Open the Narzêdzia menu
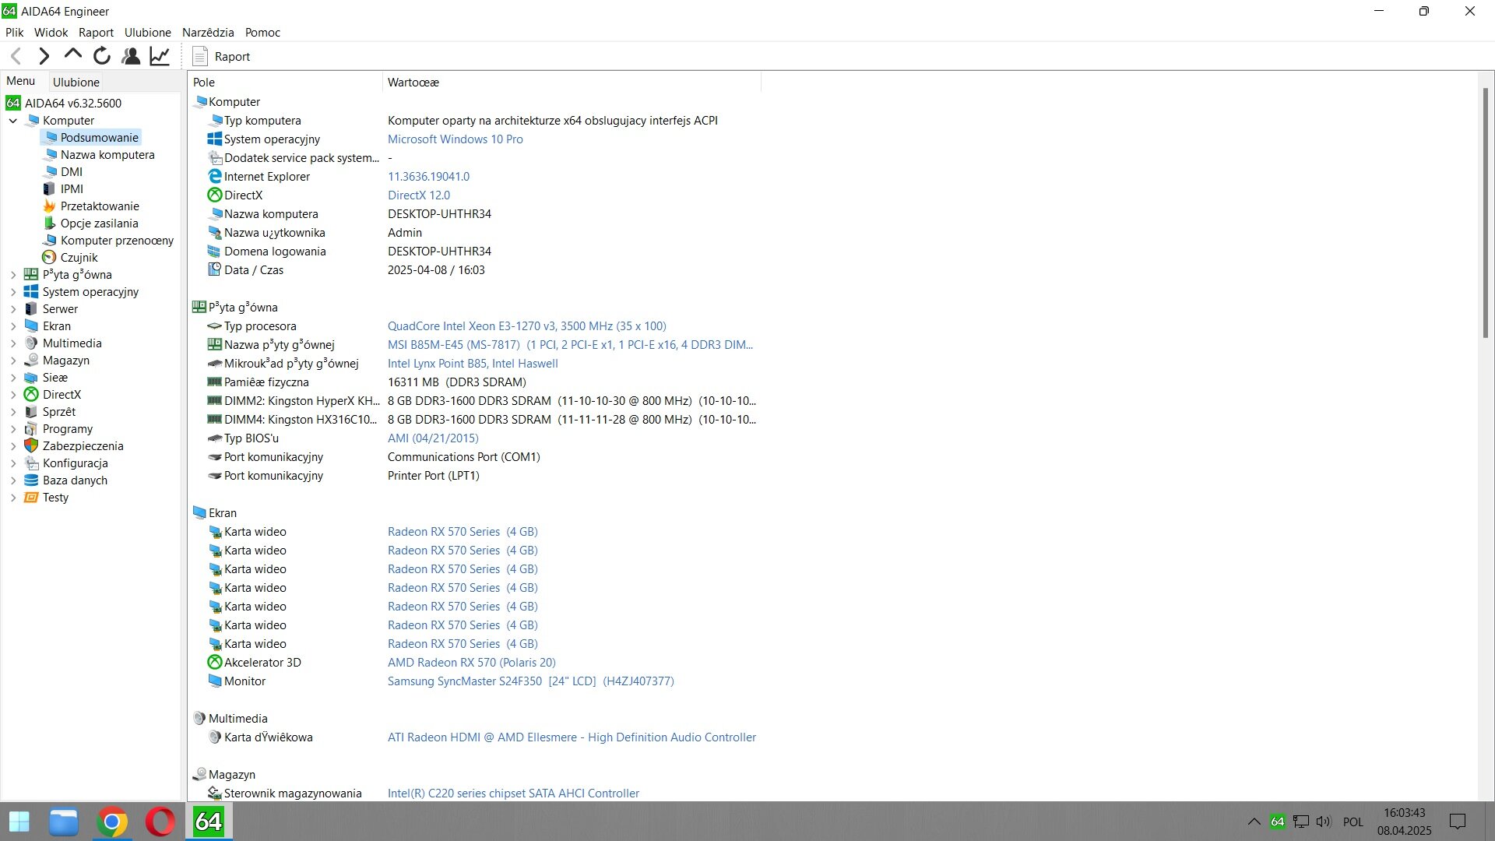Viewport: 1495px width, 841px height. tap(208, 32)
